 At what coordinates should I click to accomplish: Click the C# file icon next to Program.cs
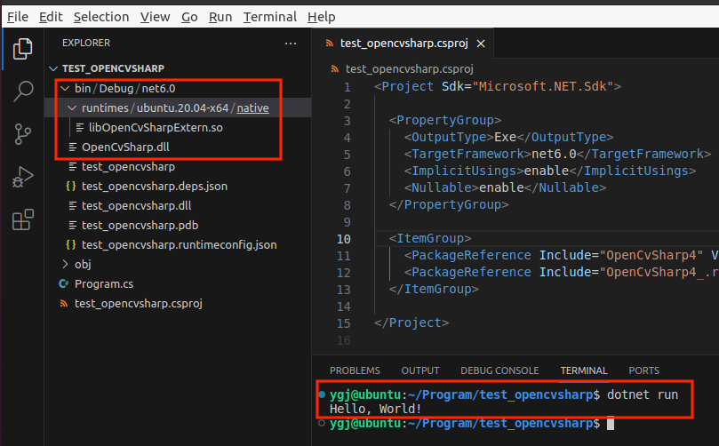click(x=63, y=283)
